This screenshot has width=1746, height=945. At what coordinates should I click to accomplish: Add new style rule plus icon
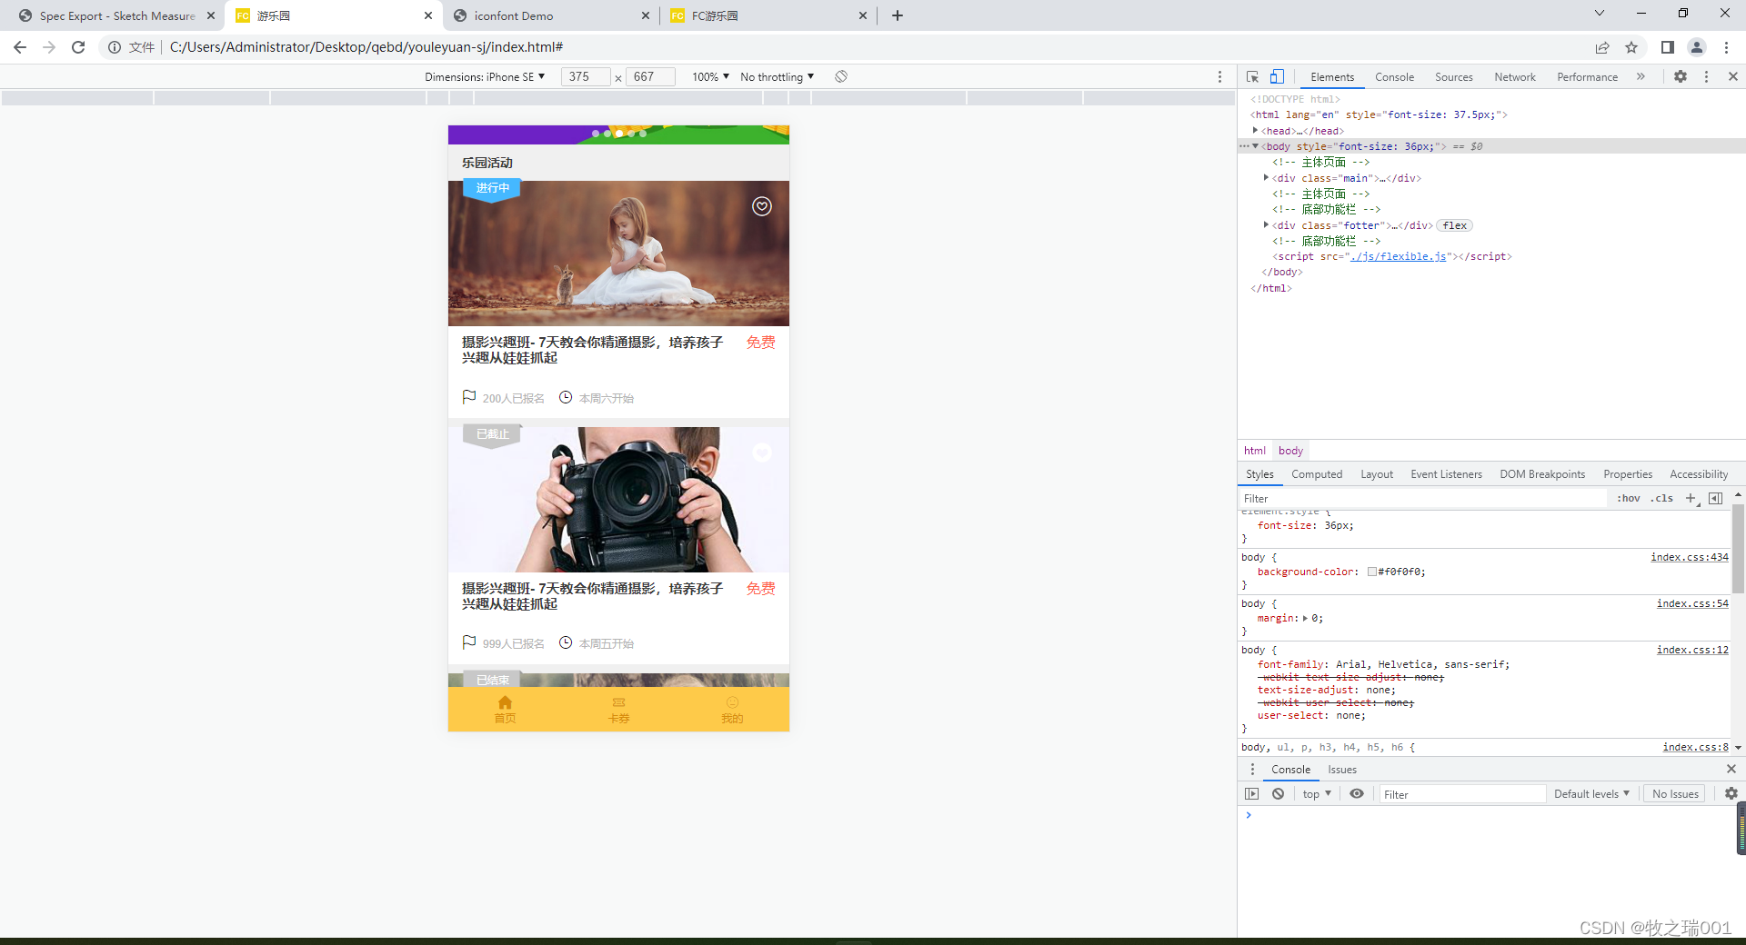1691,498
